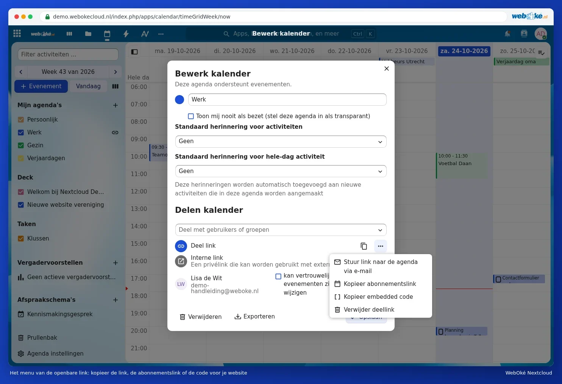Check 'kan vertrouwelijke evenementen wijzigen' for Lisa
This screenshot has height=384, width=562.
pyautogui.click(x=278, y=276)
